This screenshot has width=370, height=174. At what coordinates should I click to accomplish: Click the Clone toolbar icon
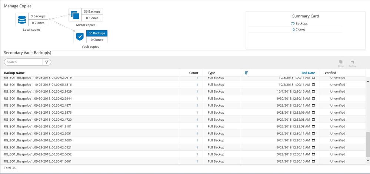click(x=341, y=63)
